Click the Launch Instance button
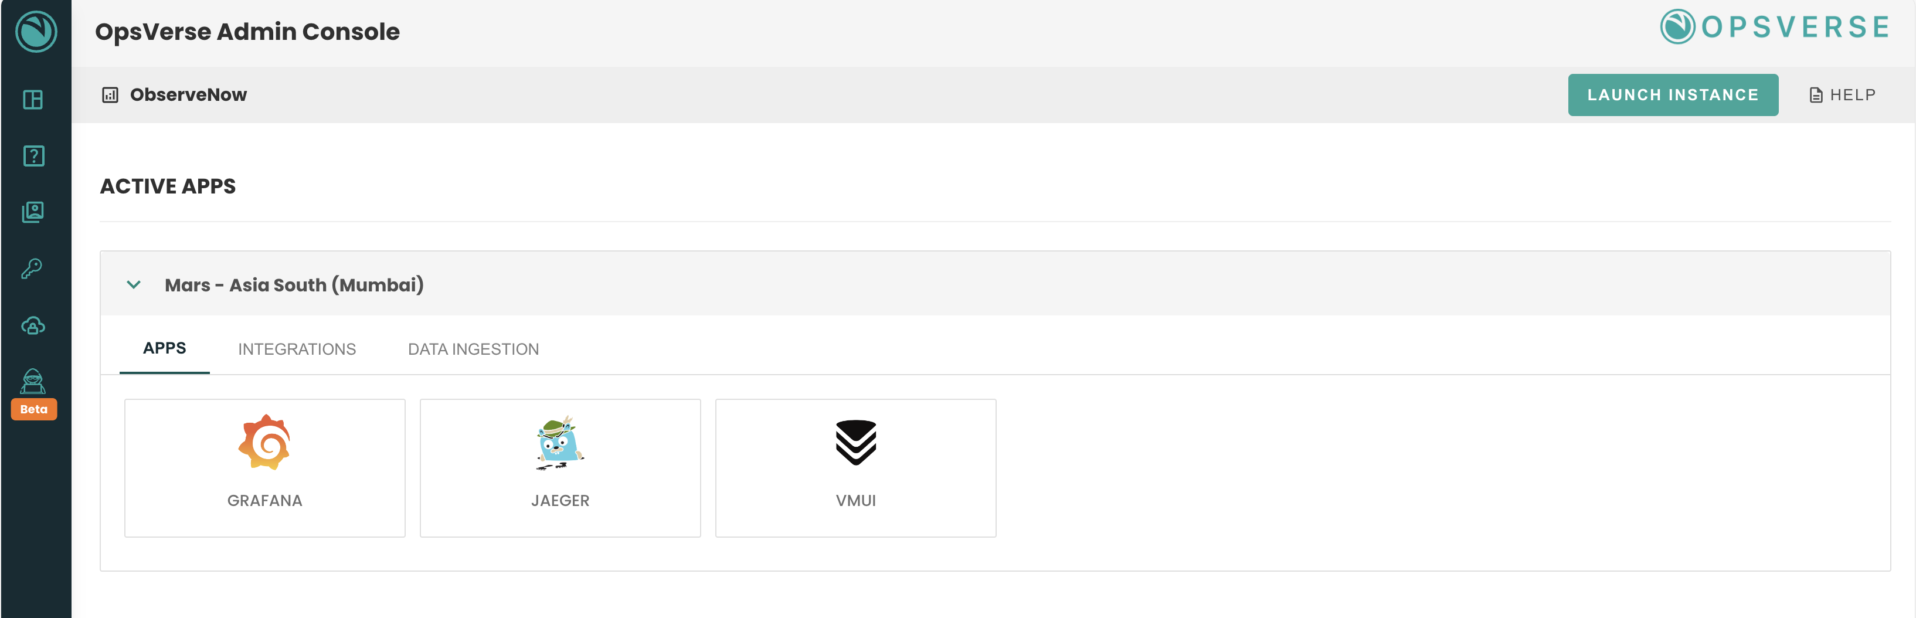 1672,95
